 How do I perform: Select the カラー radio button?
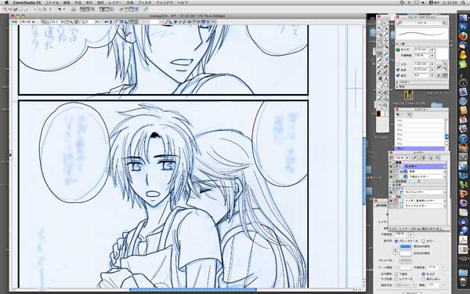(424, 241)
